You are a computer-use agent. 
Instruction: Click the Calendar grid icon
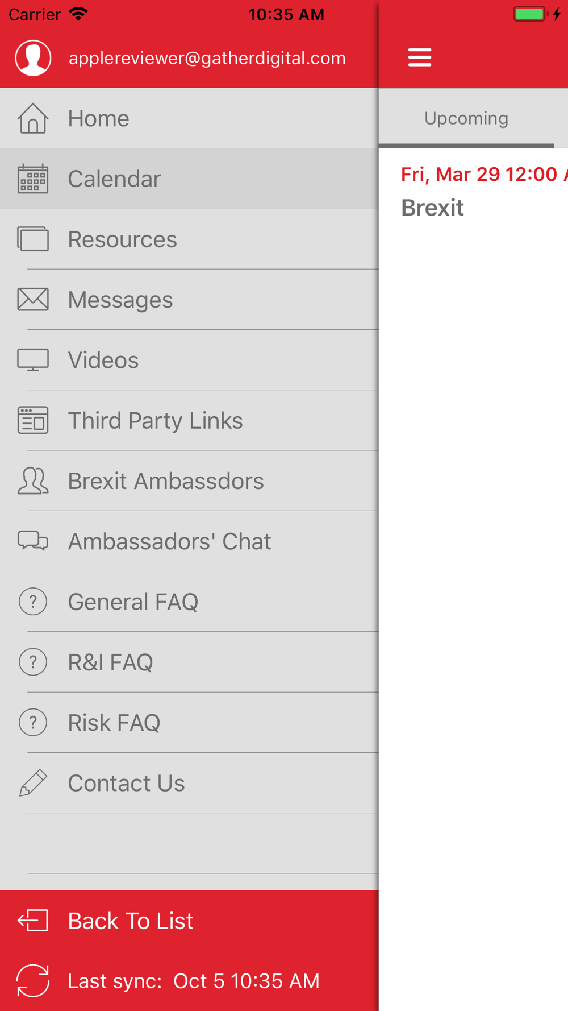click(x=33, y=179)
